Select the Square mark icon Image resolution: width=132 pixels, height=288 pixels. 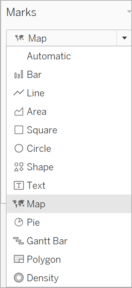19,130
